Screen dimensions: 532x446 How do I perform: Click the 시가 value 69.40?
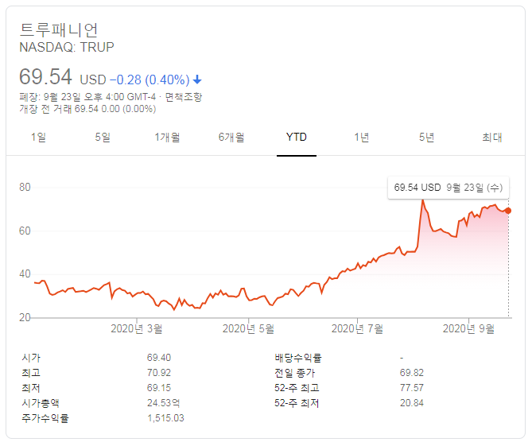tap(159, 358)
